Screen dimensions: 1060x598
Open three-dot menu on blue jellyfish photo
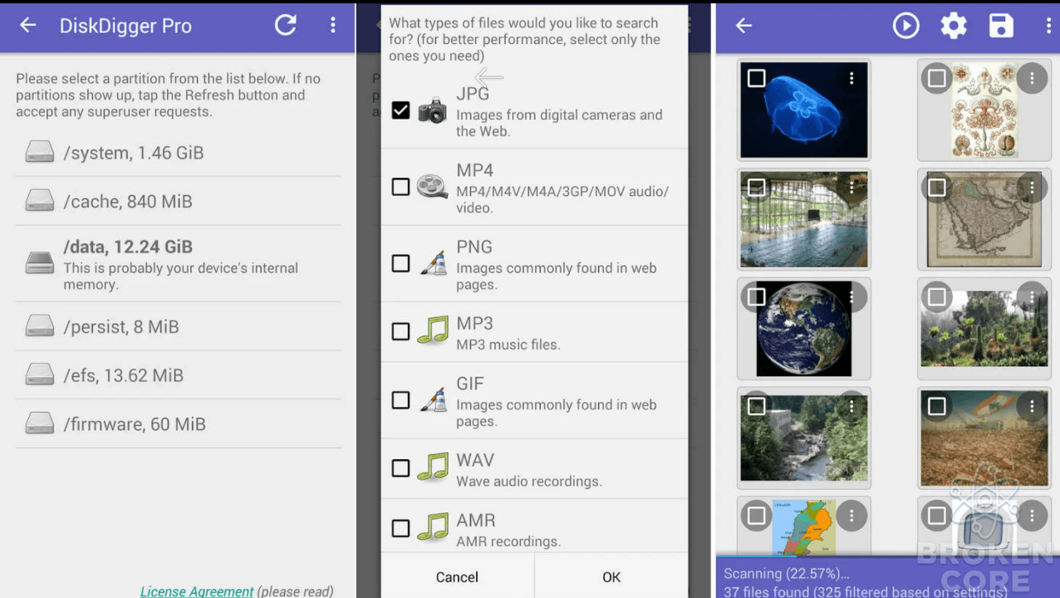tap(851, 78)
